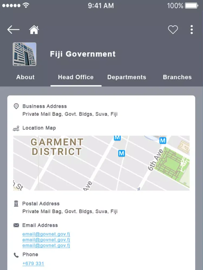This screenshot has height=270, width=203.
Task: Tap the Fiji Government title text
Action: tap(83, 54)
